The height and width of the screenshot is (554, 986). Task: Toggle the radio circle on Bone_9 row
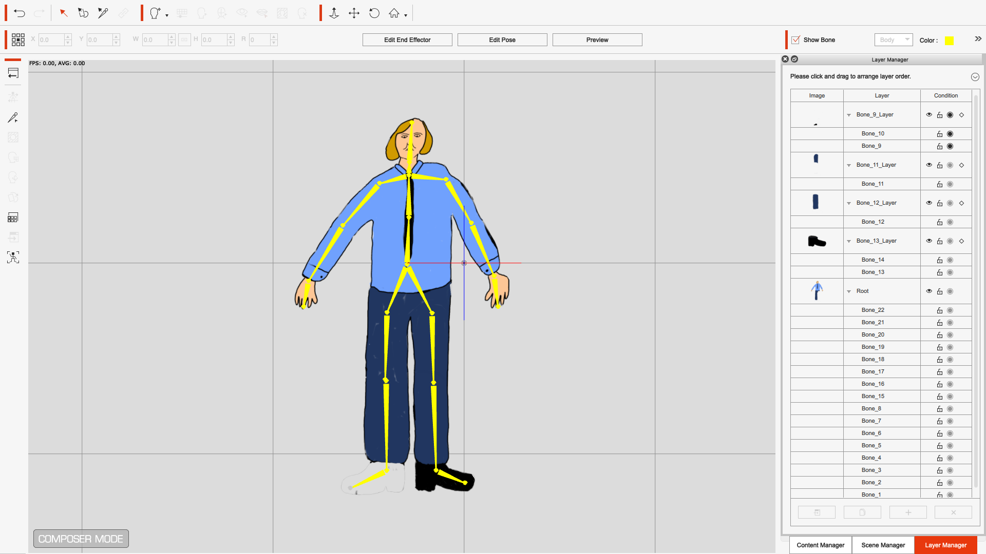(x=950, y=146)
